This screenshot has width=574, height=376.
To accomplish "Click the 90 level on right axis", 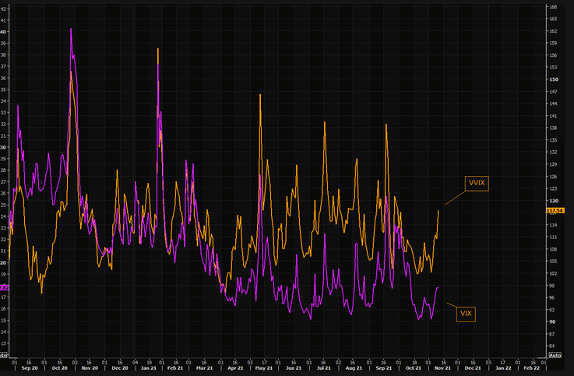I will click(553, 322).
